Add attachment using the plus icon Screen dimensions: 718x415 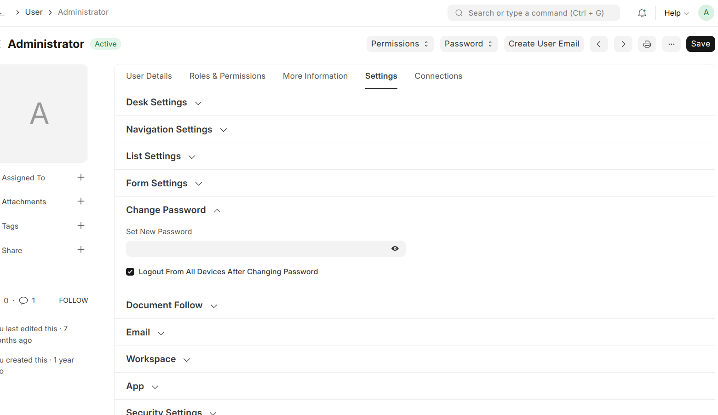pos(81,202)
